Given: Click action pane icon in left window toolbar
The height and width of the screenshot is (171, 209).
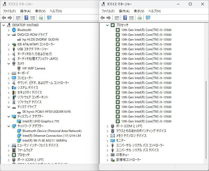Looking at the screenshot, I should click(x=33, y=18).
